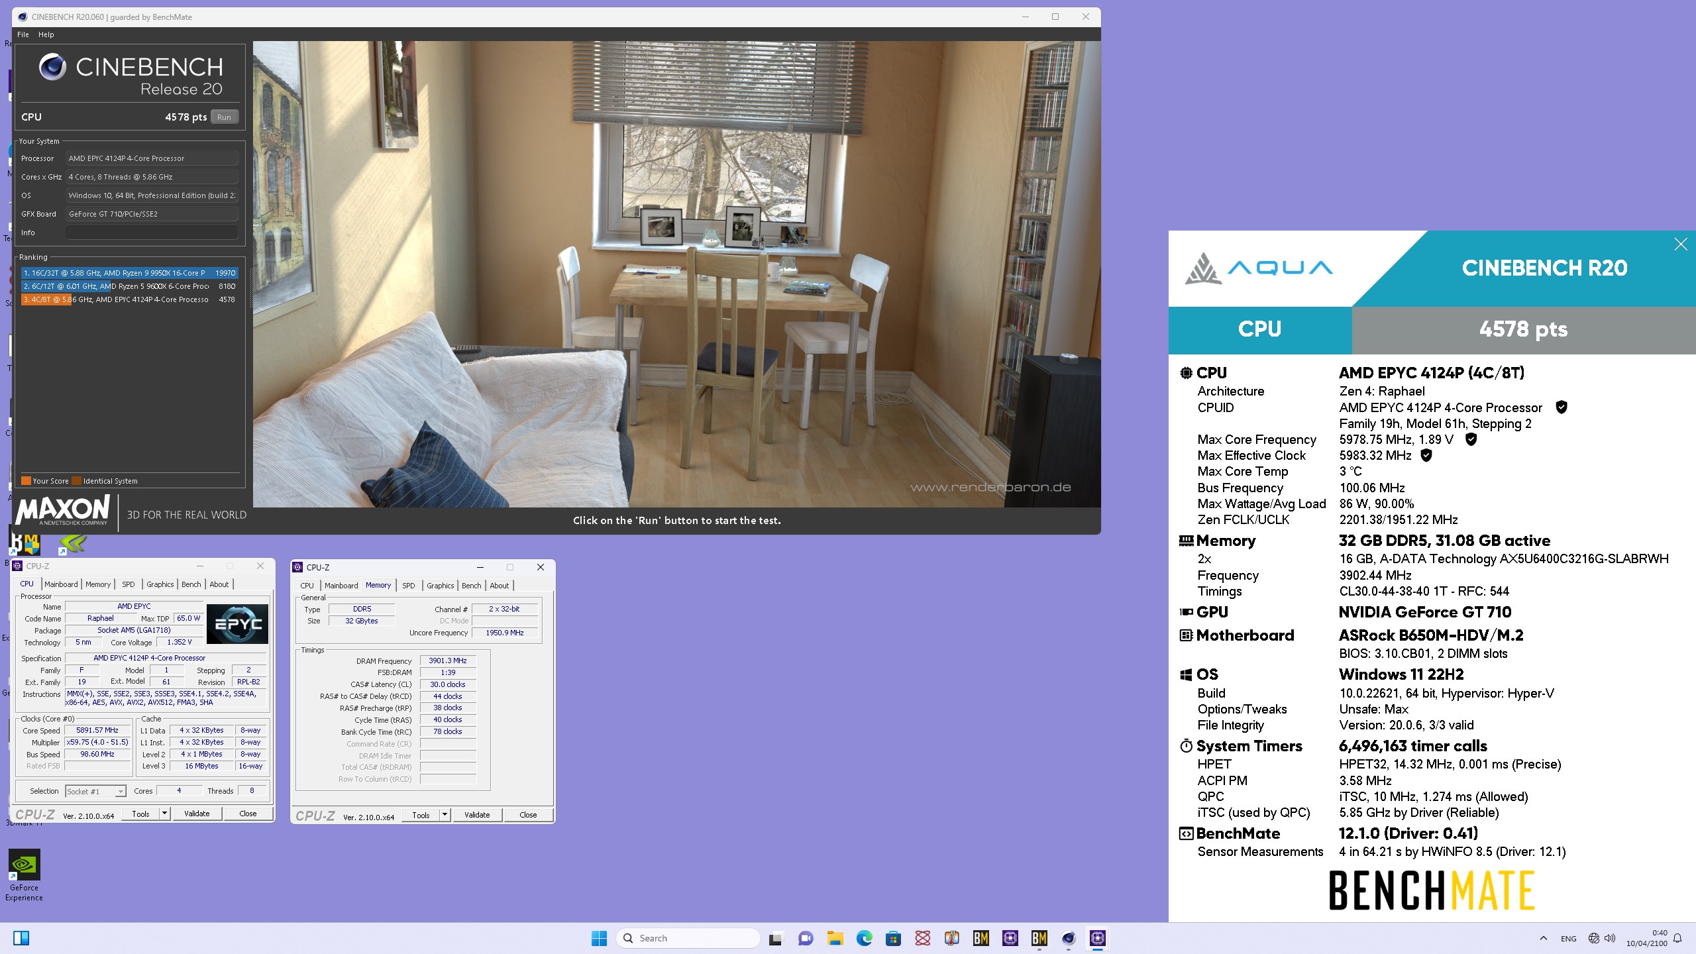1696x954 pixels.
Task: Open the BenchMate desktop shortcut icon
Action: tap(24, 543)
